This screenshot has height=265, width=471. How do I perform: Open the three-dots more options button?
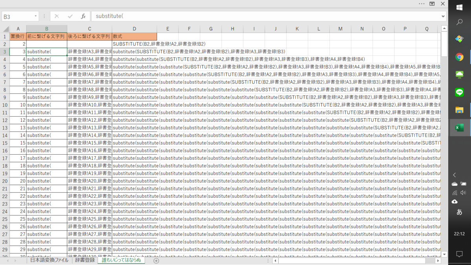(422, 4)
